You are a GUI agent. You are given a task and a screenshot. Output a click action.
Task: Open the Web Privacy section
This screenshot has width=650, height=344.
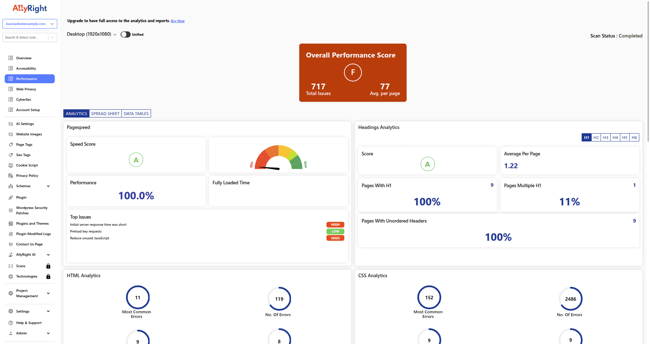coord(26,89)
